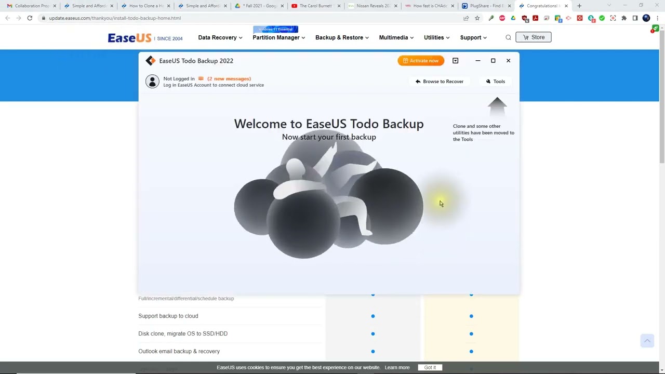Close the Nissan Reveals tab

pos(395,6)
